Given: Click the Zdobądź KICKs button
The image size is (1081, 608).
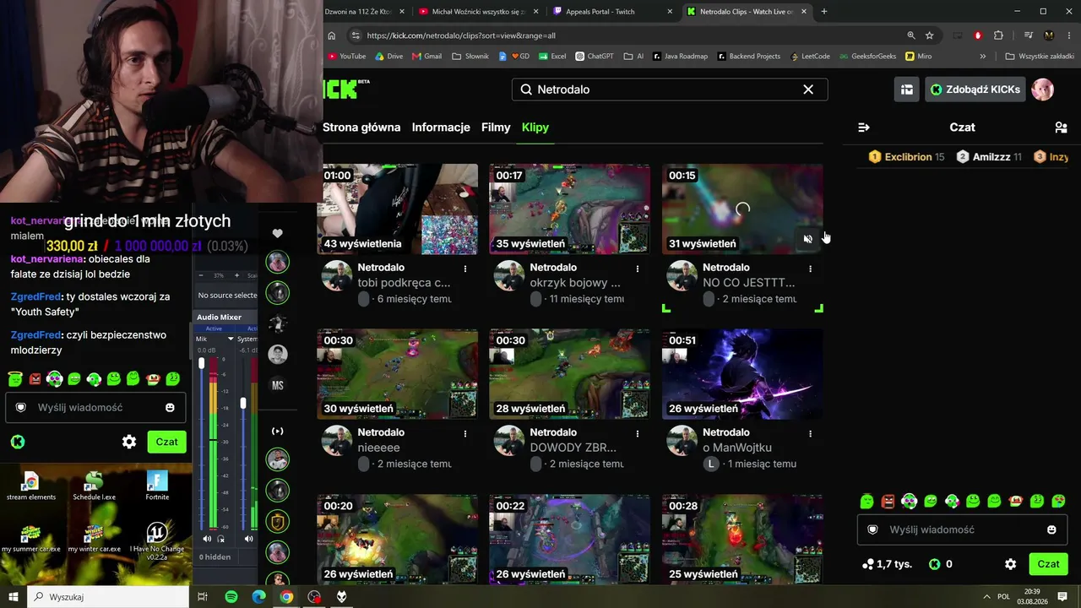Looking at the screenshot, I should tap(975, 90).
